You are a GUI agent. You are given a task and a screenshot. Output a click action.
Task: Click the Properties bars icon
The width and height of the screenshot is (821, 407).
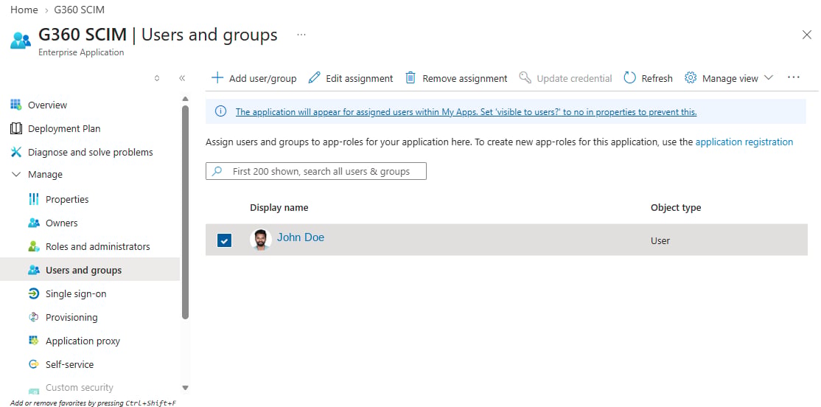pyautogui.click(x=33, y=199)
